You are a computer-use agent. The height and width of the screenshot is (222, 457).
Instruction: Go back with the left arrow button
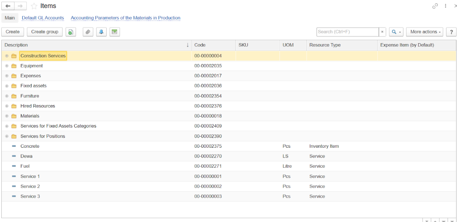[8, 6]
